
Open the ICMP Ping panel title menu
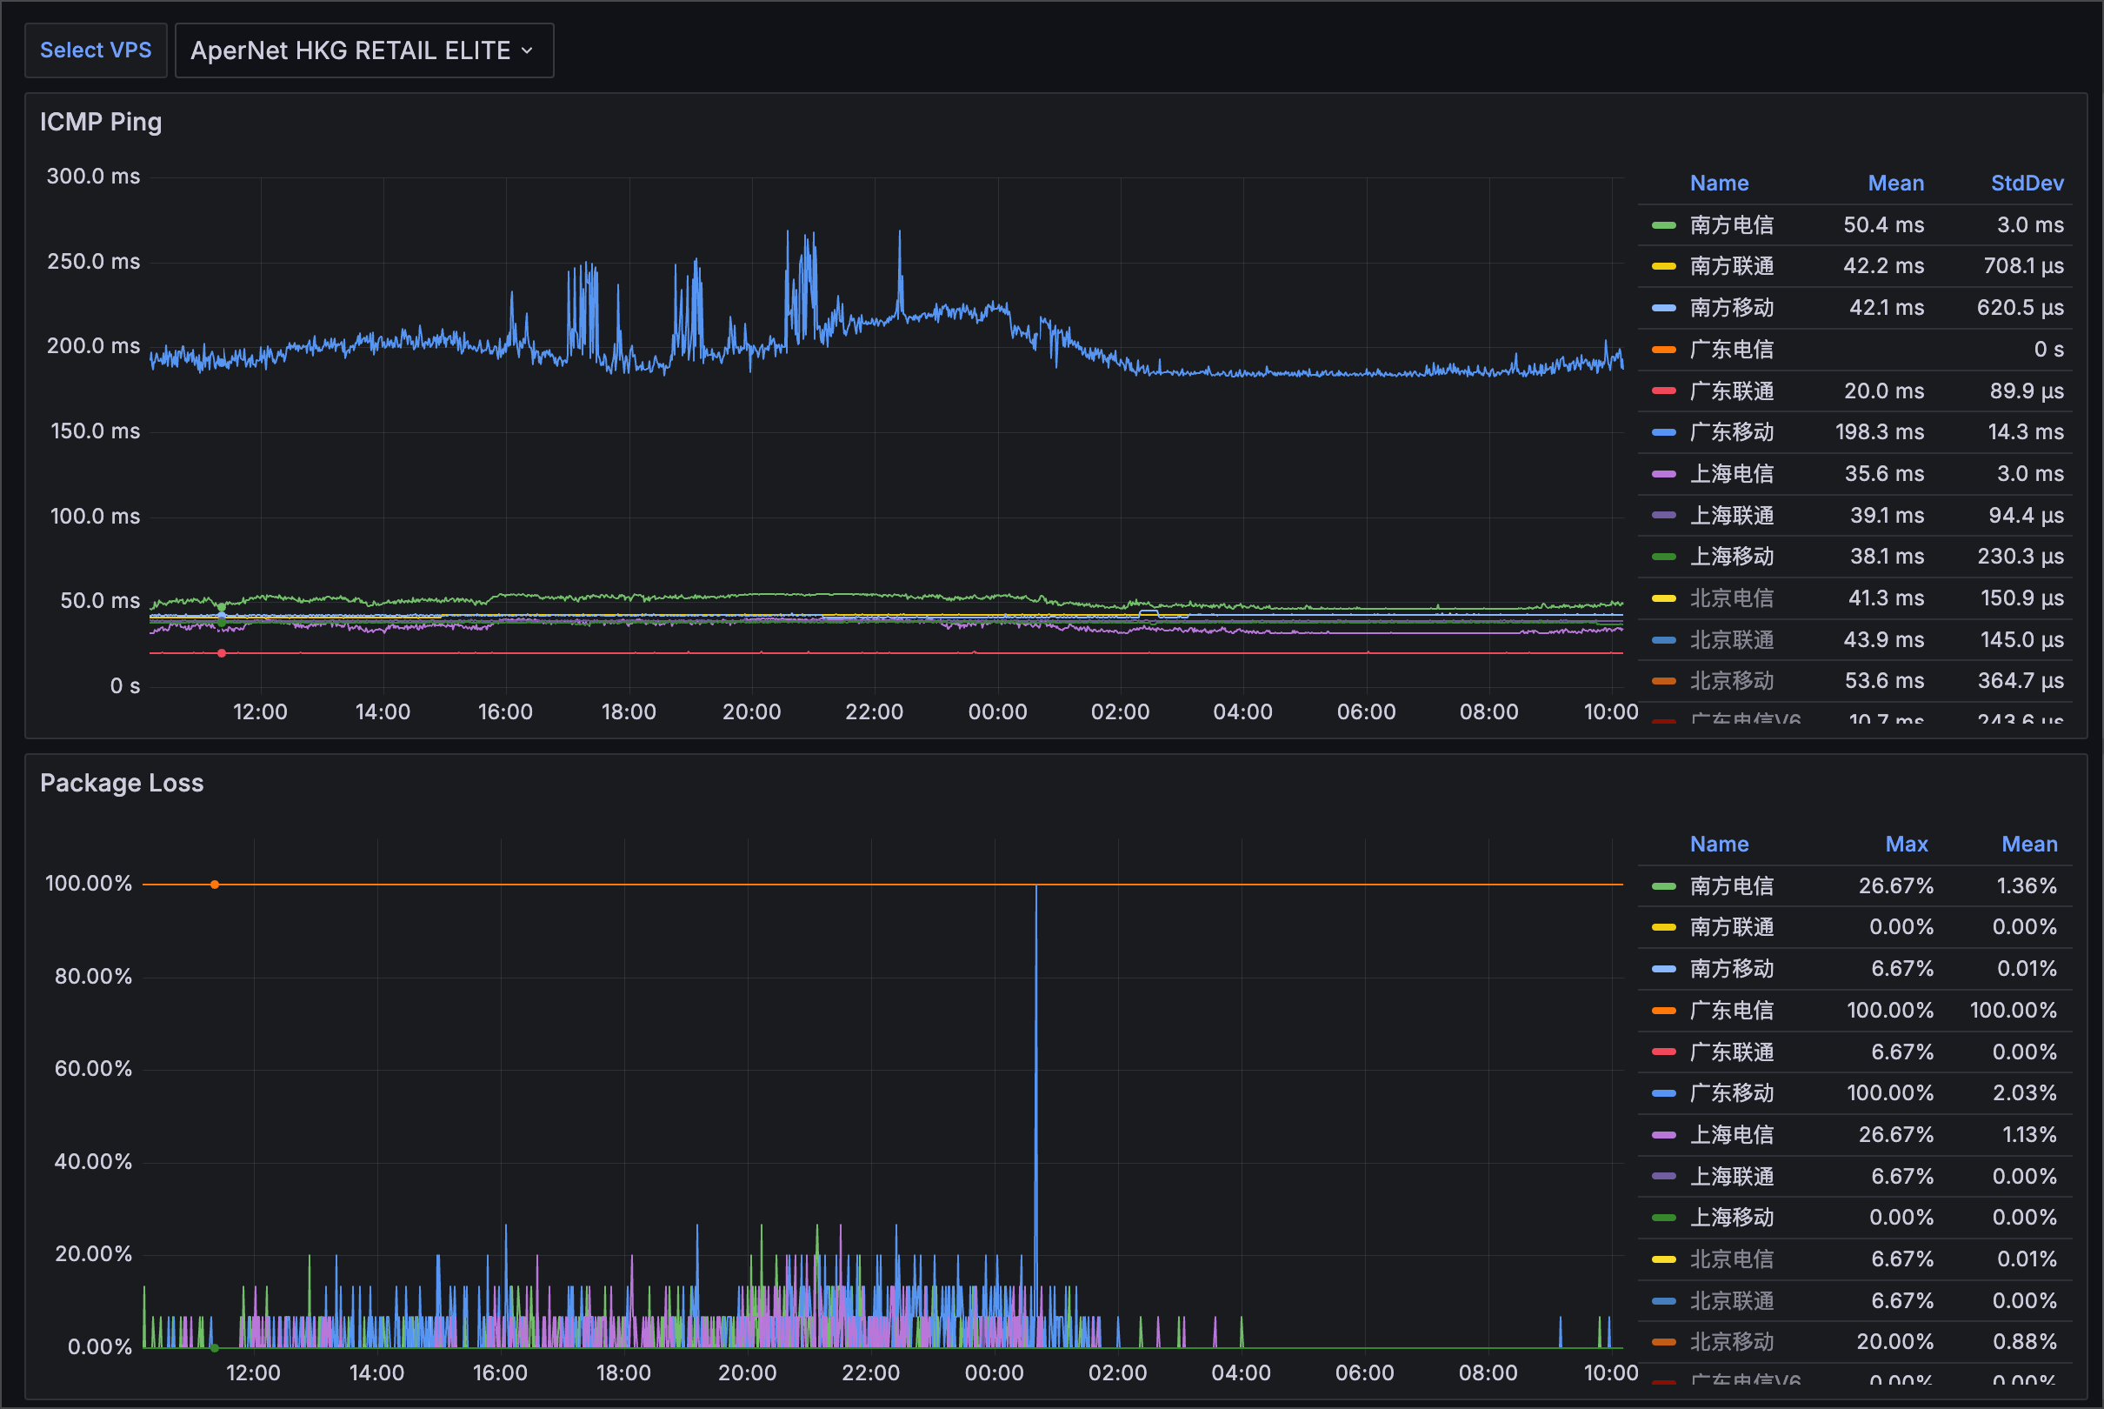101,121
